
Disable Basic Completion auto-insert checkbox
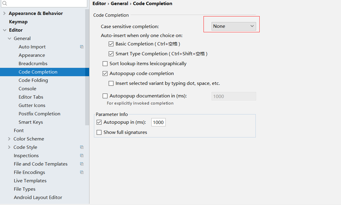pos(111,44)
